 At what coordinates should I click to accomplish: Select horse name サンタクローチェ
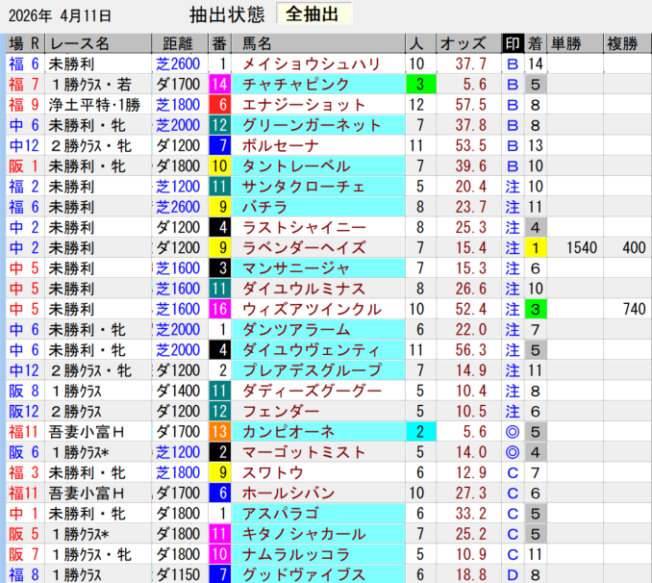[x=303, y=187]
